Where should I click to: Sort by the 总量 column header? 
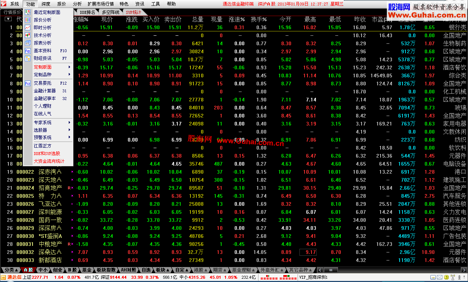point(197,19)
